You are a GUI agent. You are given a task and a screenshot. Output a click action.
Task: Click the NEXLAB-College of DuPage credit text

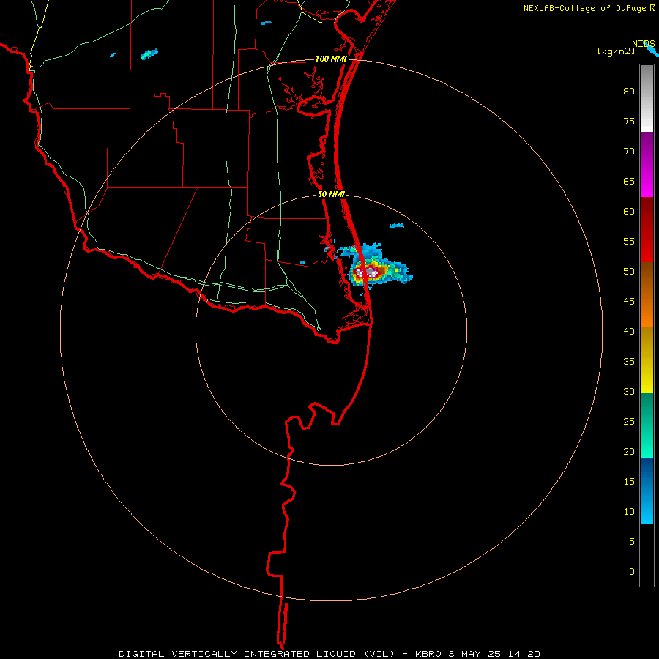point(585,8)
